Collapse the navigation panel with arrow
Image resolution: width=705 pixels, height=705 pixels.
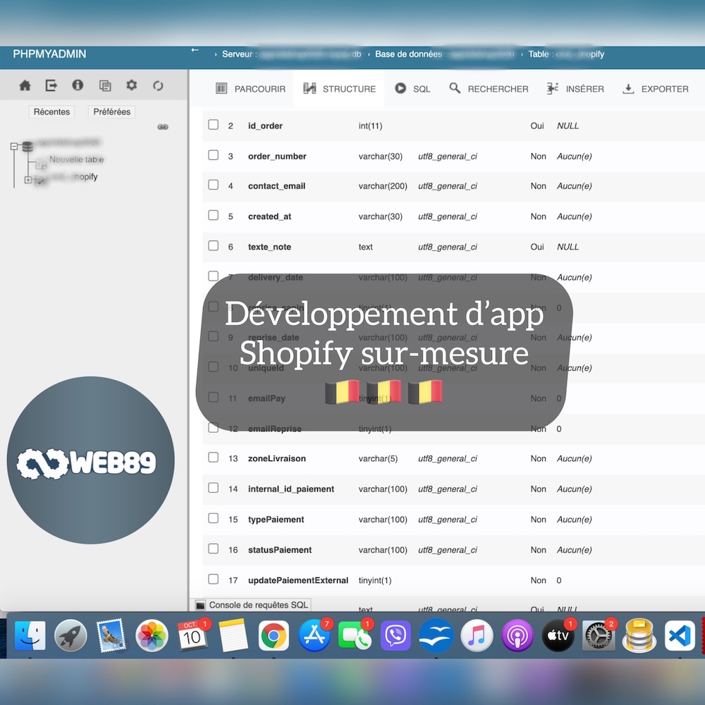pos(195,50)
